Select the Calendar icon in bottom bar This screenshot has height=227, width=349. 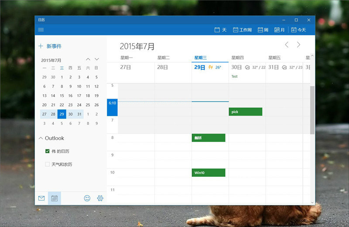tap(54, 198)
